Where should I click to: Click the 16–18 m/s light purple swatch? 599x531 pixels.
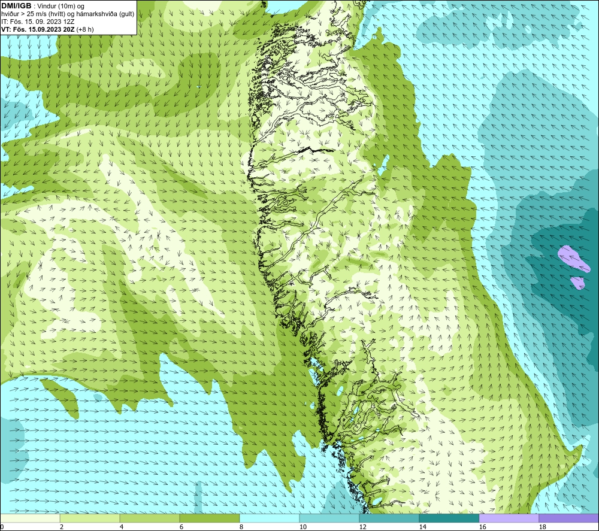click(509, 518)
